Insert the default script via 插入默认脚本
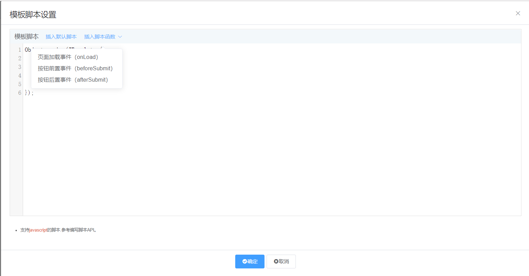Screen dimensions: 529x276 [x=61, y=37]
